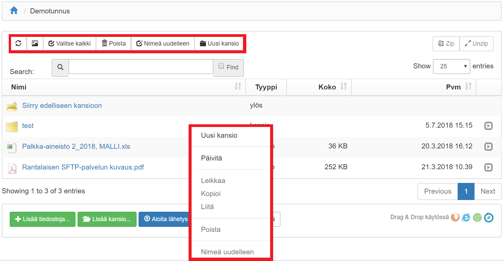Select Päivitä from the context menu
The image size is (504, 261).
click(x=211, y=158)
